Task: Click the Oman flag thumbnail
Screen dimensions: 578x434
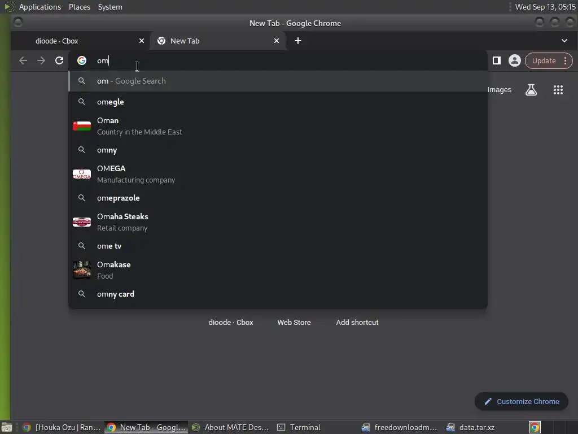Action: [x=82, y=126]
